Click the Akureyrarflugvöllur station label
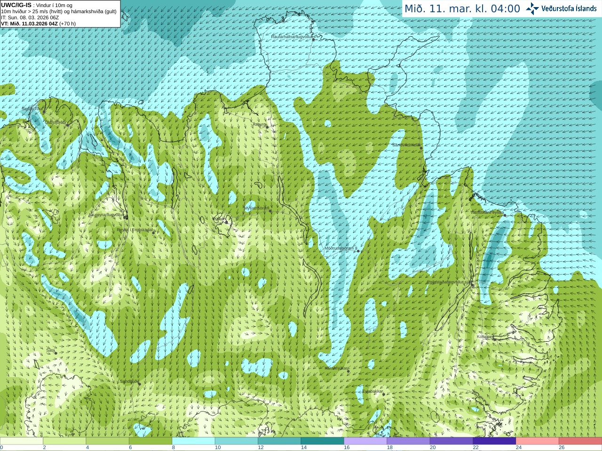 (106, 215)
